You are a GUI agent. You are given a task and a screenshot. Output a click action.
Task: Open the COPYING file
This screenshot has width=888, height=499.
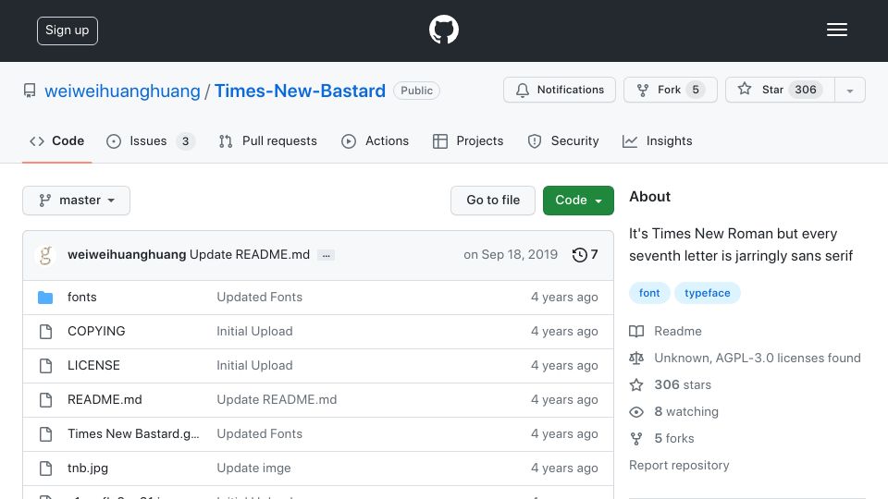96,331
